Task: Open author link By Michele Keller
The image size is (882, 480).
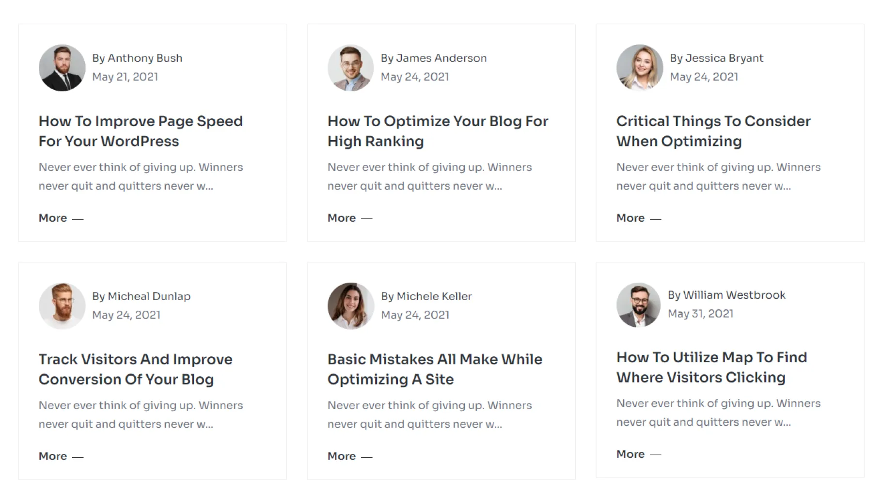Action: [426, 296]
